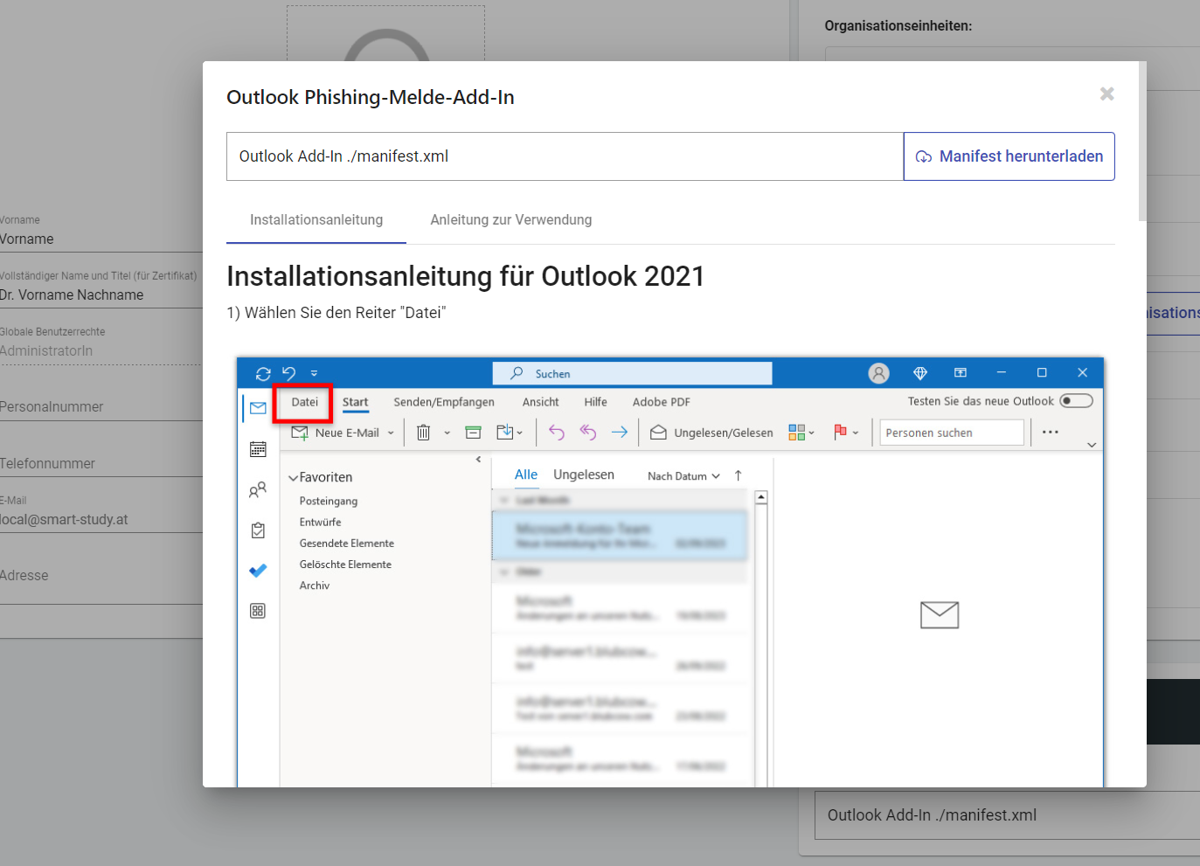
Task: Click the mail icon in Outlook sidebar
Action: coord(258,408)
